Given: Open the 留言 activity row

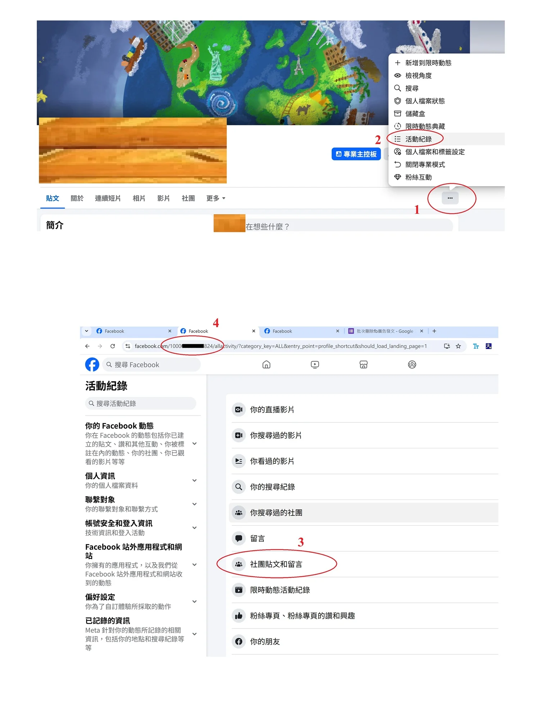Looking at the screenshot, I should tap(363, 538).
